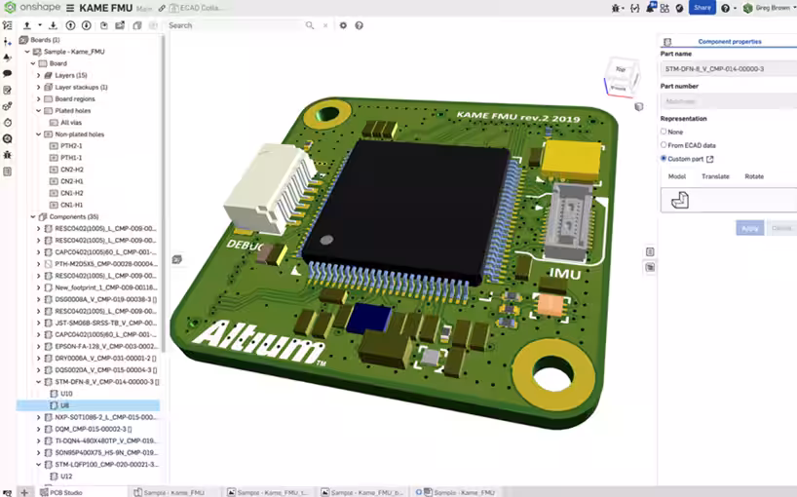The width and height of the screenshot is (797, 497).
Task: Click the view cube Top face
Action: [621, 69]
